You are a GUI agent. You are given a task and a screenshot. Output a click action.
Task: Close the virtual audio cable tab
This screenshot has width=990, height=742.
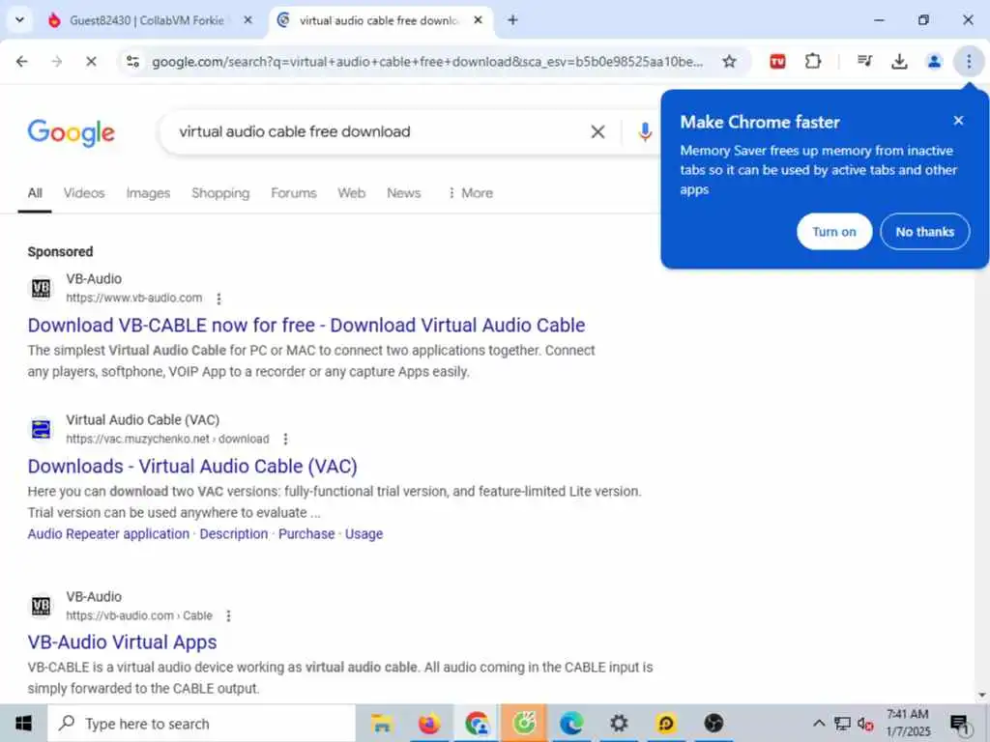[x=478, y=20]
